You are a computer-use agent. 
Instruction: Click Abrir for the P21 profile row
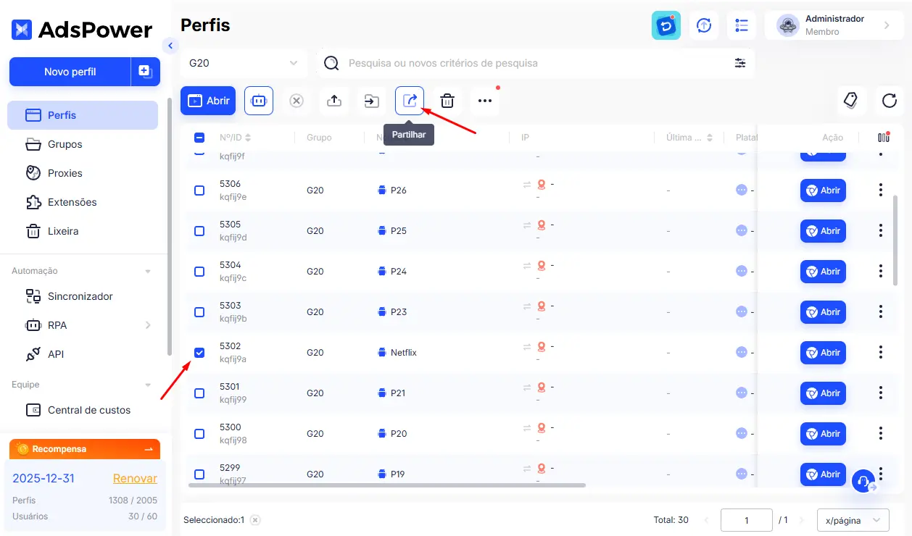pos(823,393)
